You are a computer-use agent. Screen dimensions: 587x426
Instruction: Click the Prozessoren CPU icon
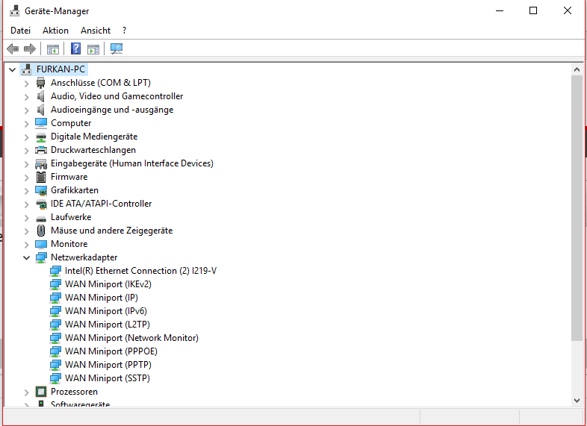coord(41,392)
